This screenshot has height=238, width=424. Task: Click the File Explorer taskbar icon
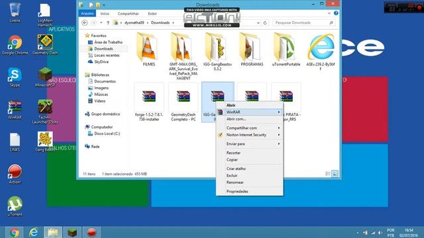click(53, 232)
